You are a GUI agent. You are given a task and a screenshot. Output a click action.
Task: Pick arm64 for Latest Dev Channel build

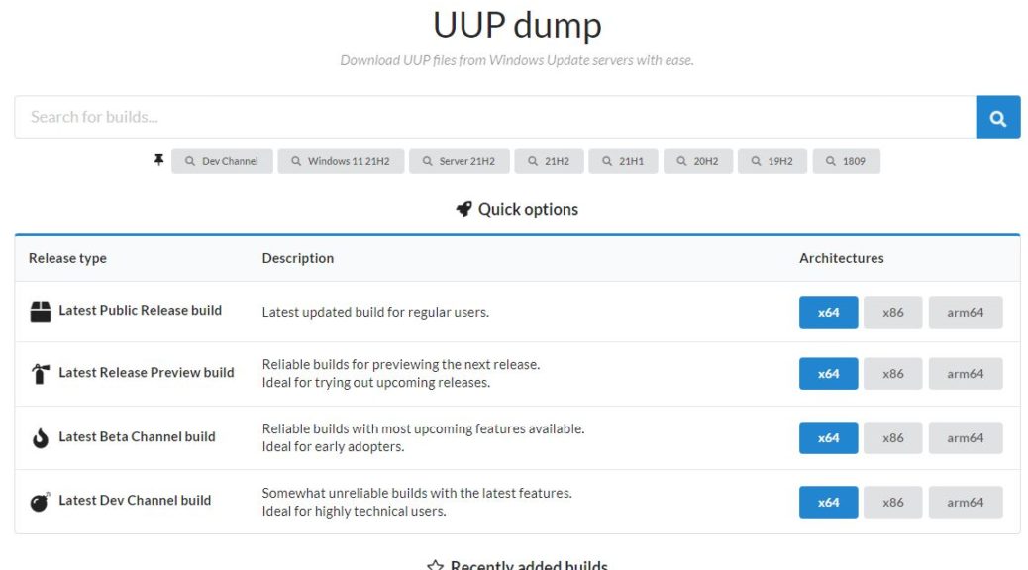(965, 503)
